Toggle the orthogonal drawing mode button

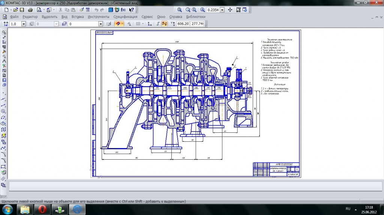158,24
